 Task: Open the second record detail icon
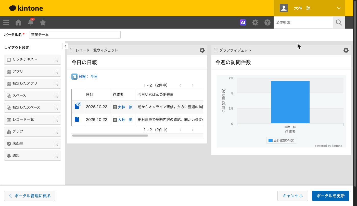click(x=77, y=119)
